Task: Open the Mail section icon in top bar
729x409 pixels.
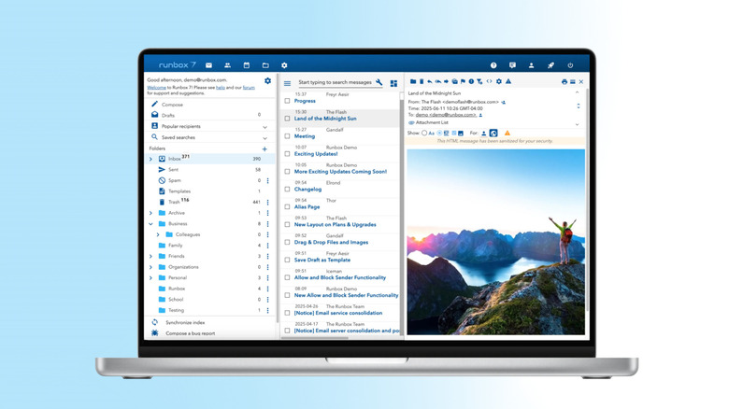Action: point(208,65)
